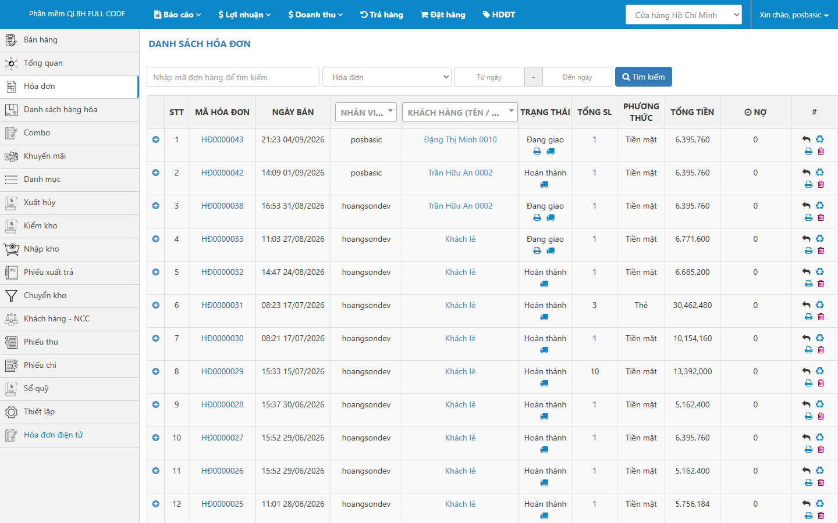
Task: Click the truck icon under Hoàn thành for HĐ0000042
Action: [x=544, y=185]
